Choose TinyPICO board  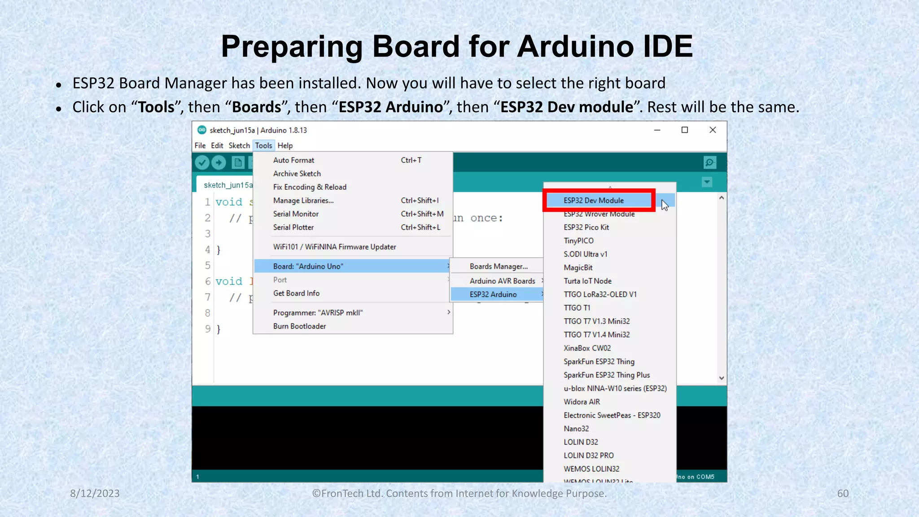[610, 241]
